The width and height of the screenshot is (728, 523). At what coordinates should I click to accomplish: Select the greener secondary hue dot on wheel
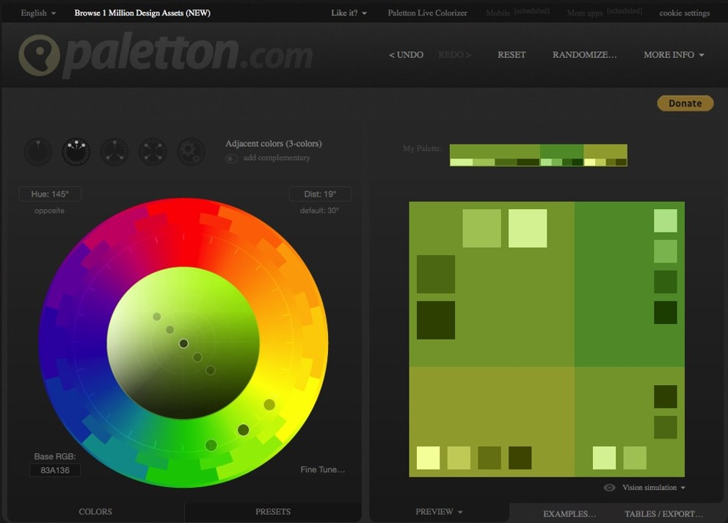pos(211,445)
